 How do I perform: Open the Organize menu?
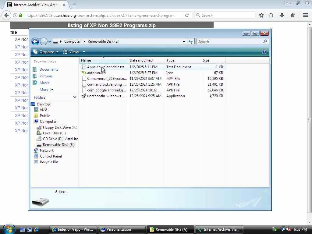coord(46,52)
